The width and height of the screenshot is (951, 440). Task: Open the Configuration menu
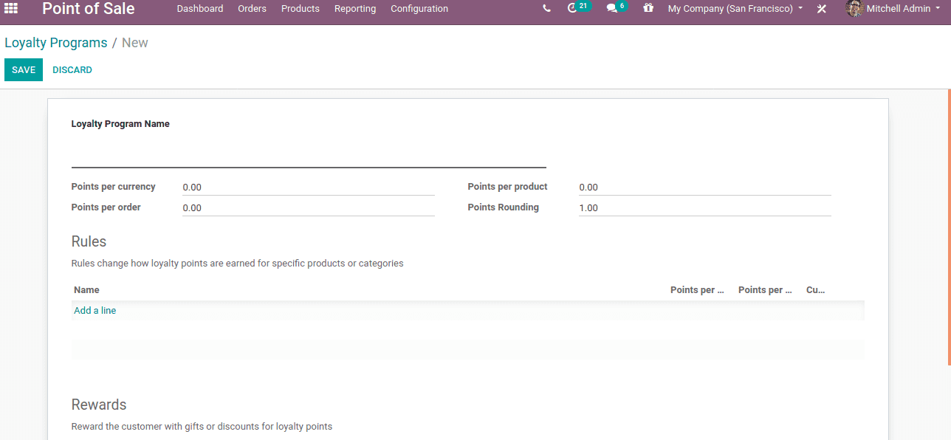pyautogui.click(x=419, y=9)
